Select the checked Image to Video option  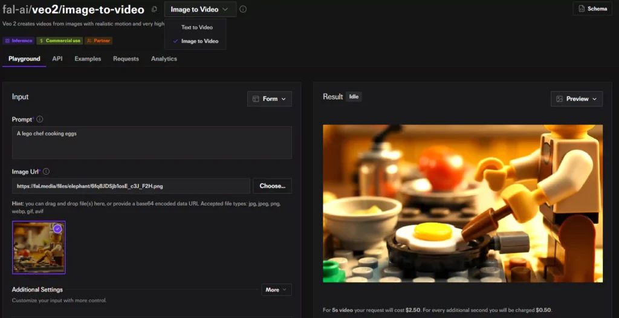coord(199,41)
